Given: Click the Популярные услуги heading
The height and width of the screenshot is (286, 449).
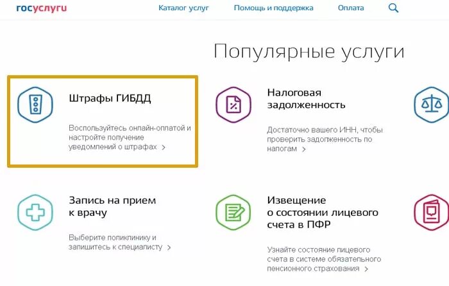Looking at the screenshot, I should coord(309,52).
